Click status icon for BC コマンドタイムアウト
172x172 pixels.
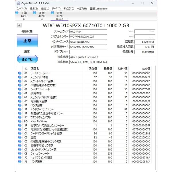20,117
